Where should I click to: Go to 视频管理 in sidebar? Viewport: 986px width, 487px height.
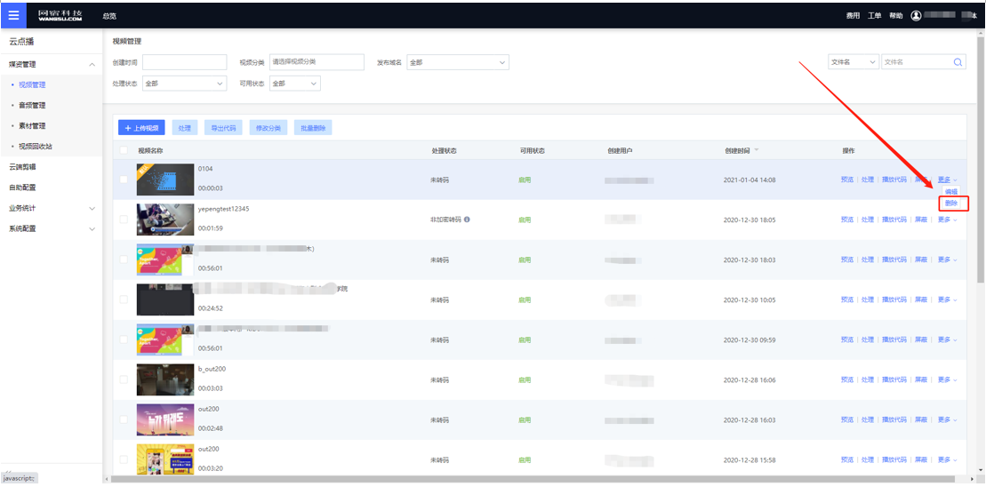pyautogui.click(x=31, y=84)
